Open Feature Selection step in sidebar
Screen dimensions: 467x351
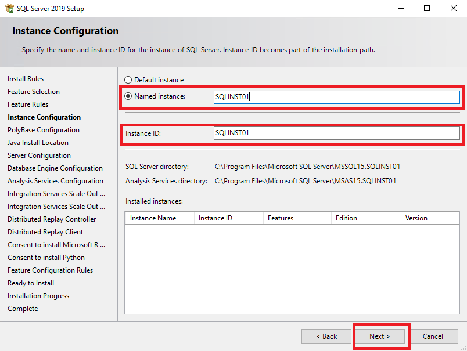(34, 92)
